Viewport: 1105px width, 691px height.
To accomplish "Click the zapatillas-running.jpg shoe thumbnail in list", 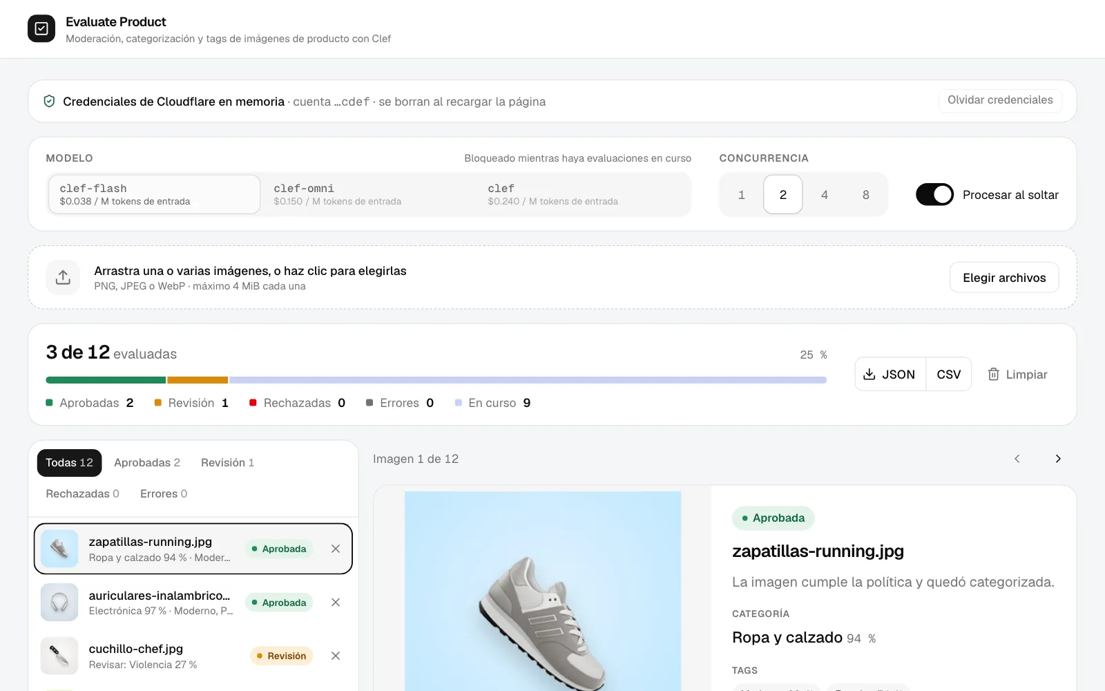I will [59, 549].
